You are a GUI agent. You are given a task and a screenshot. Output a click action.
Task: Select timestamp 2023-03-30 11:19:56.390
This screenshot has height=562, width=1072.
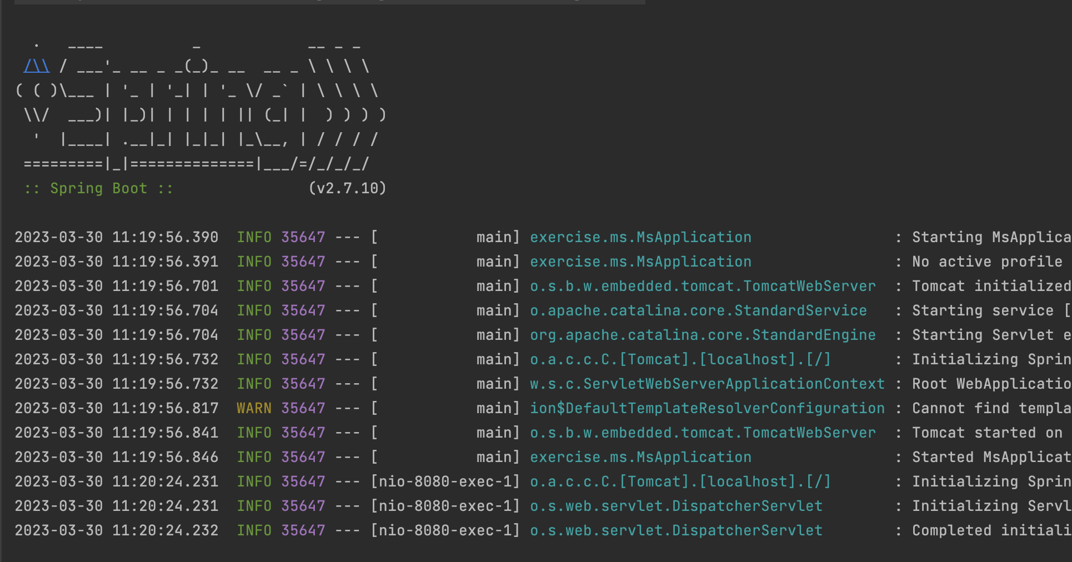117,237
